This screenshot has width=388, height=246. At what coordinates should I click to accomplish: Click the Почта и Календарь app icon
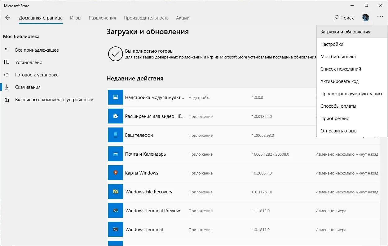tap(116, 154)
